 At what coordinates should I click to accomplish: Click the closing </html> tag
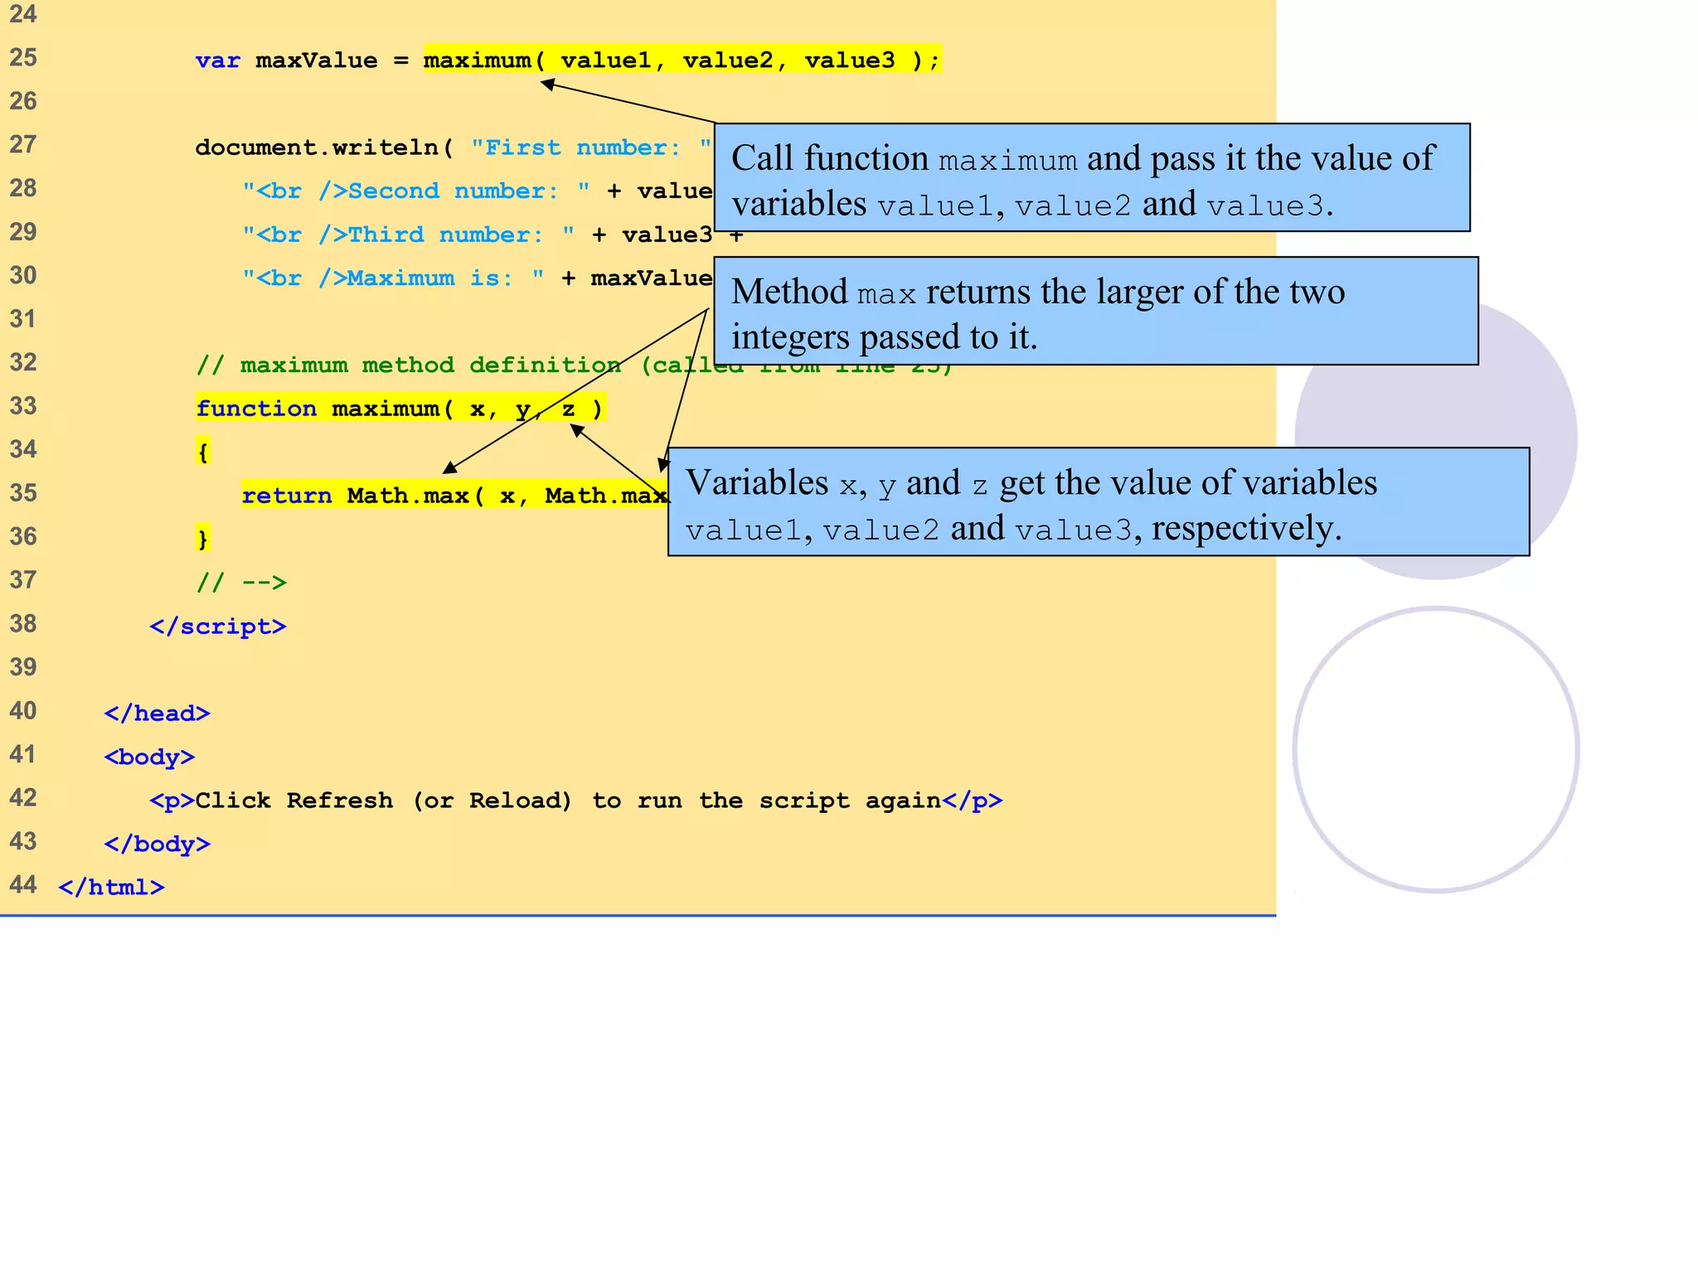[x=111, y=888]
